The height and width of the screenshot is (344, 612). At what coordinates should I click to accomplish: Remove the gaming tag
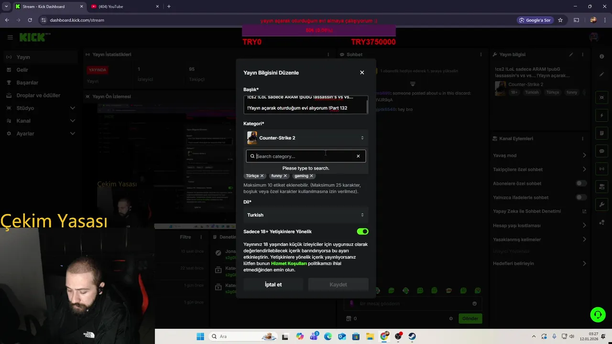coord(311,176)
